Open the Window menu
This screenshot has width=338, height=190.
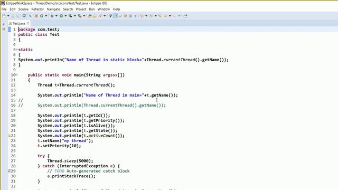pos(104,9)
